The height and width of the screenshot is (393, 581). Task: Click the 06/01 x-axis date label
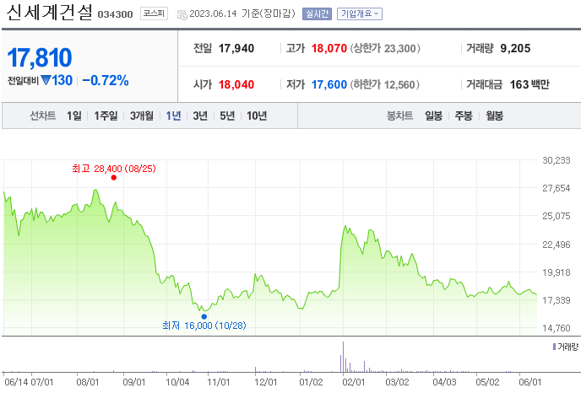click(x=530, y=382)
